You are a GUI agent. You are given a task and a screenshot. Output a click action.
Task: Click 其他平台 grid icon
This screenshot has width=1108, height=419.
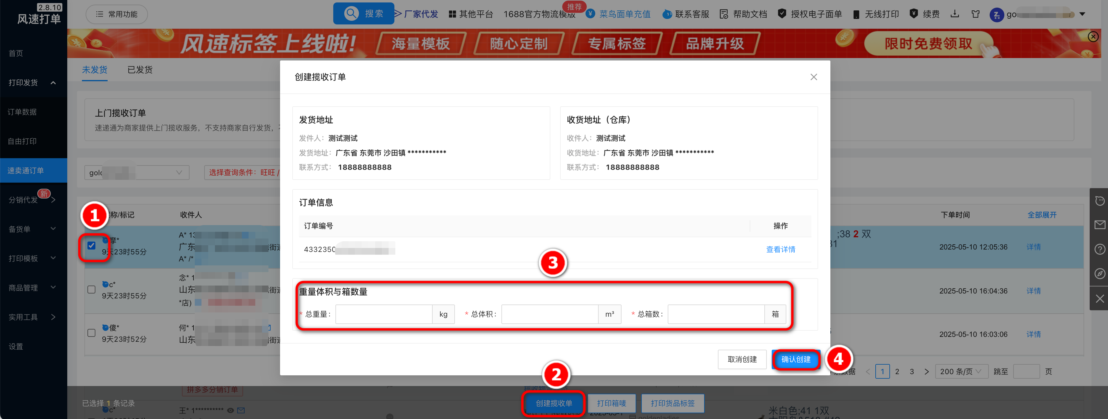[x=452, y=14]
